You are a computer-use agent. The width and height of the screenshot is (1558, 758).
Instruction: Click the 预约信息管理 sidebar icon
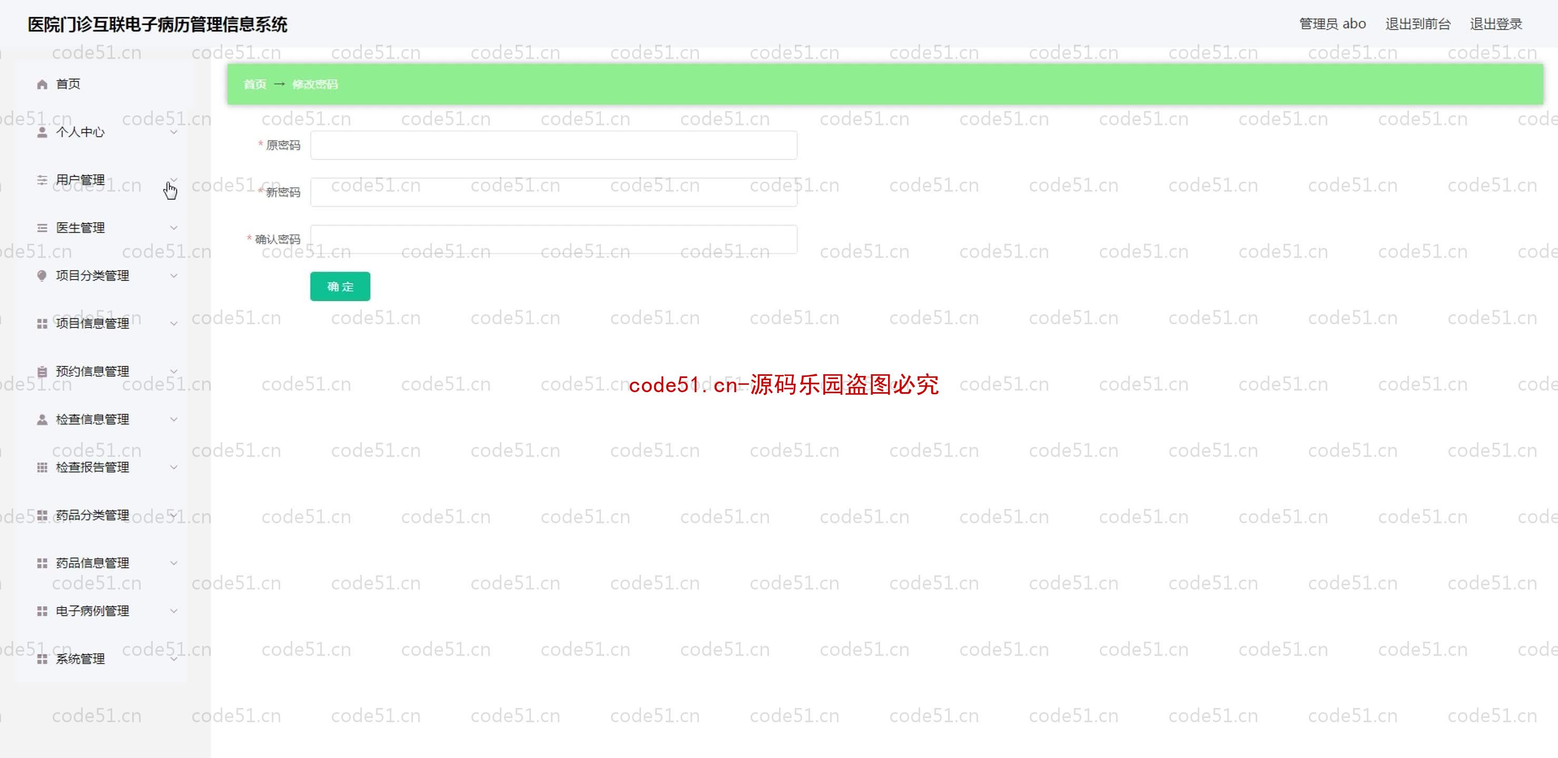pyautogui.click(x=42, y=371)
